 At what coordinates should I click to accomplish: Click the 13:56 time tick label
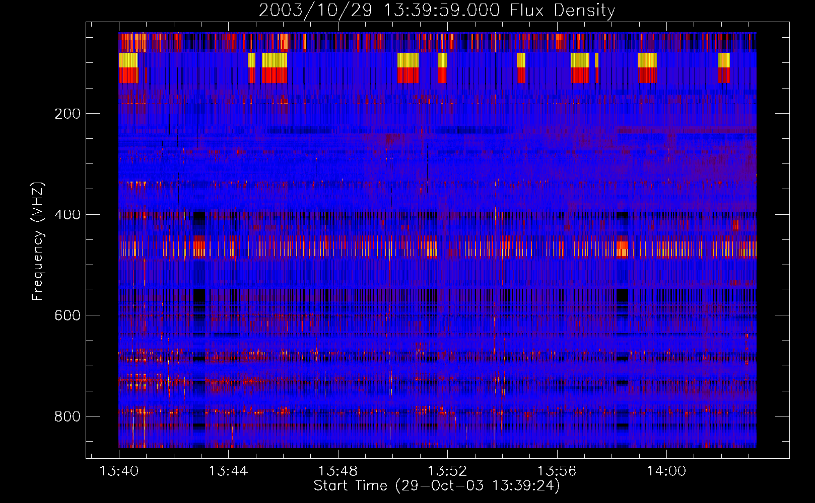click(x=557, y=471)
